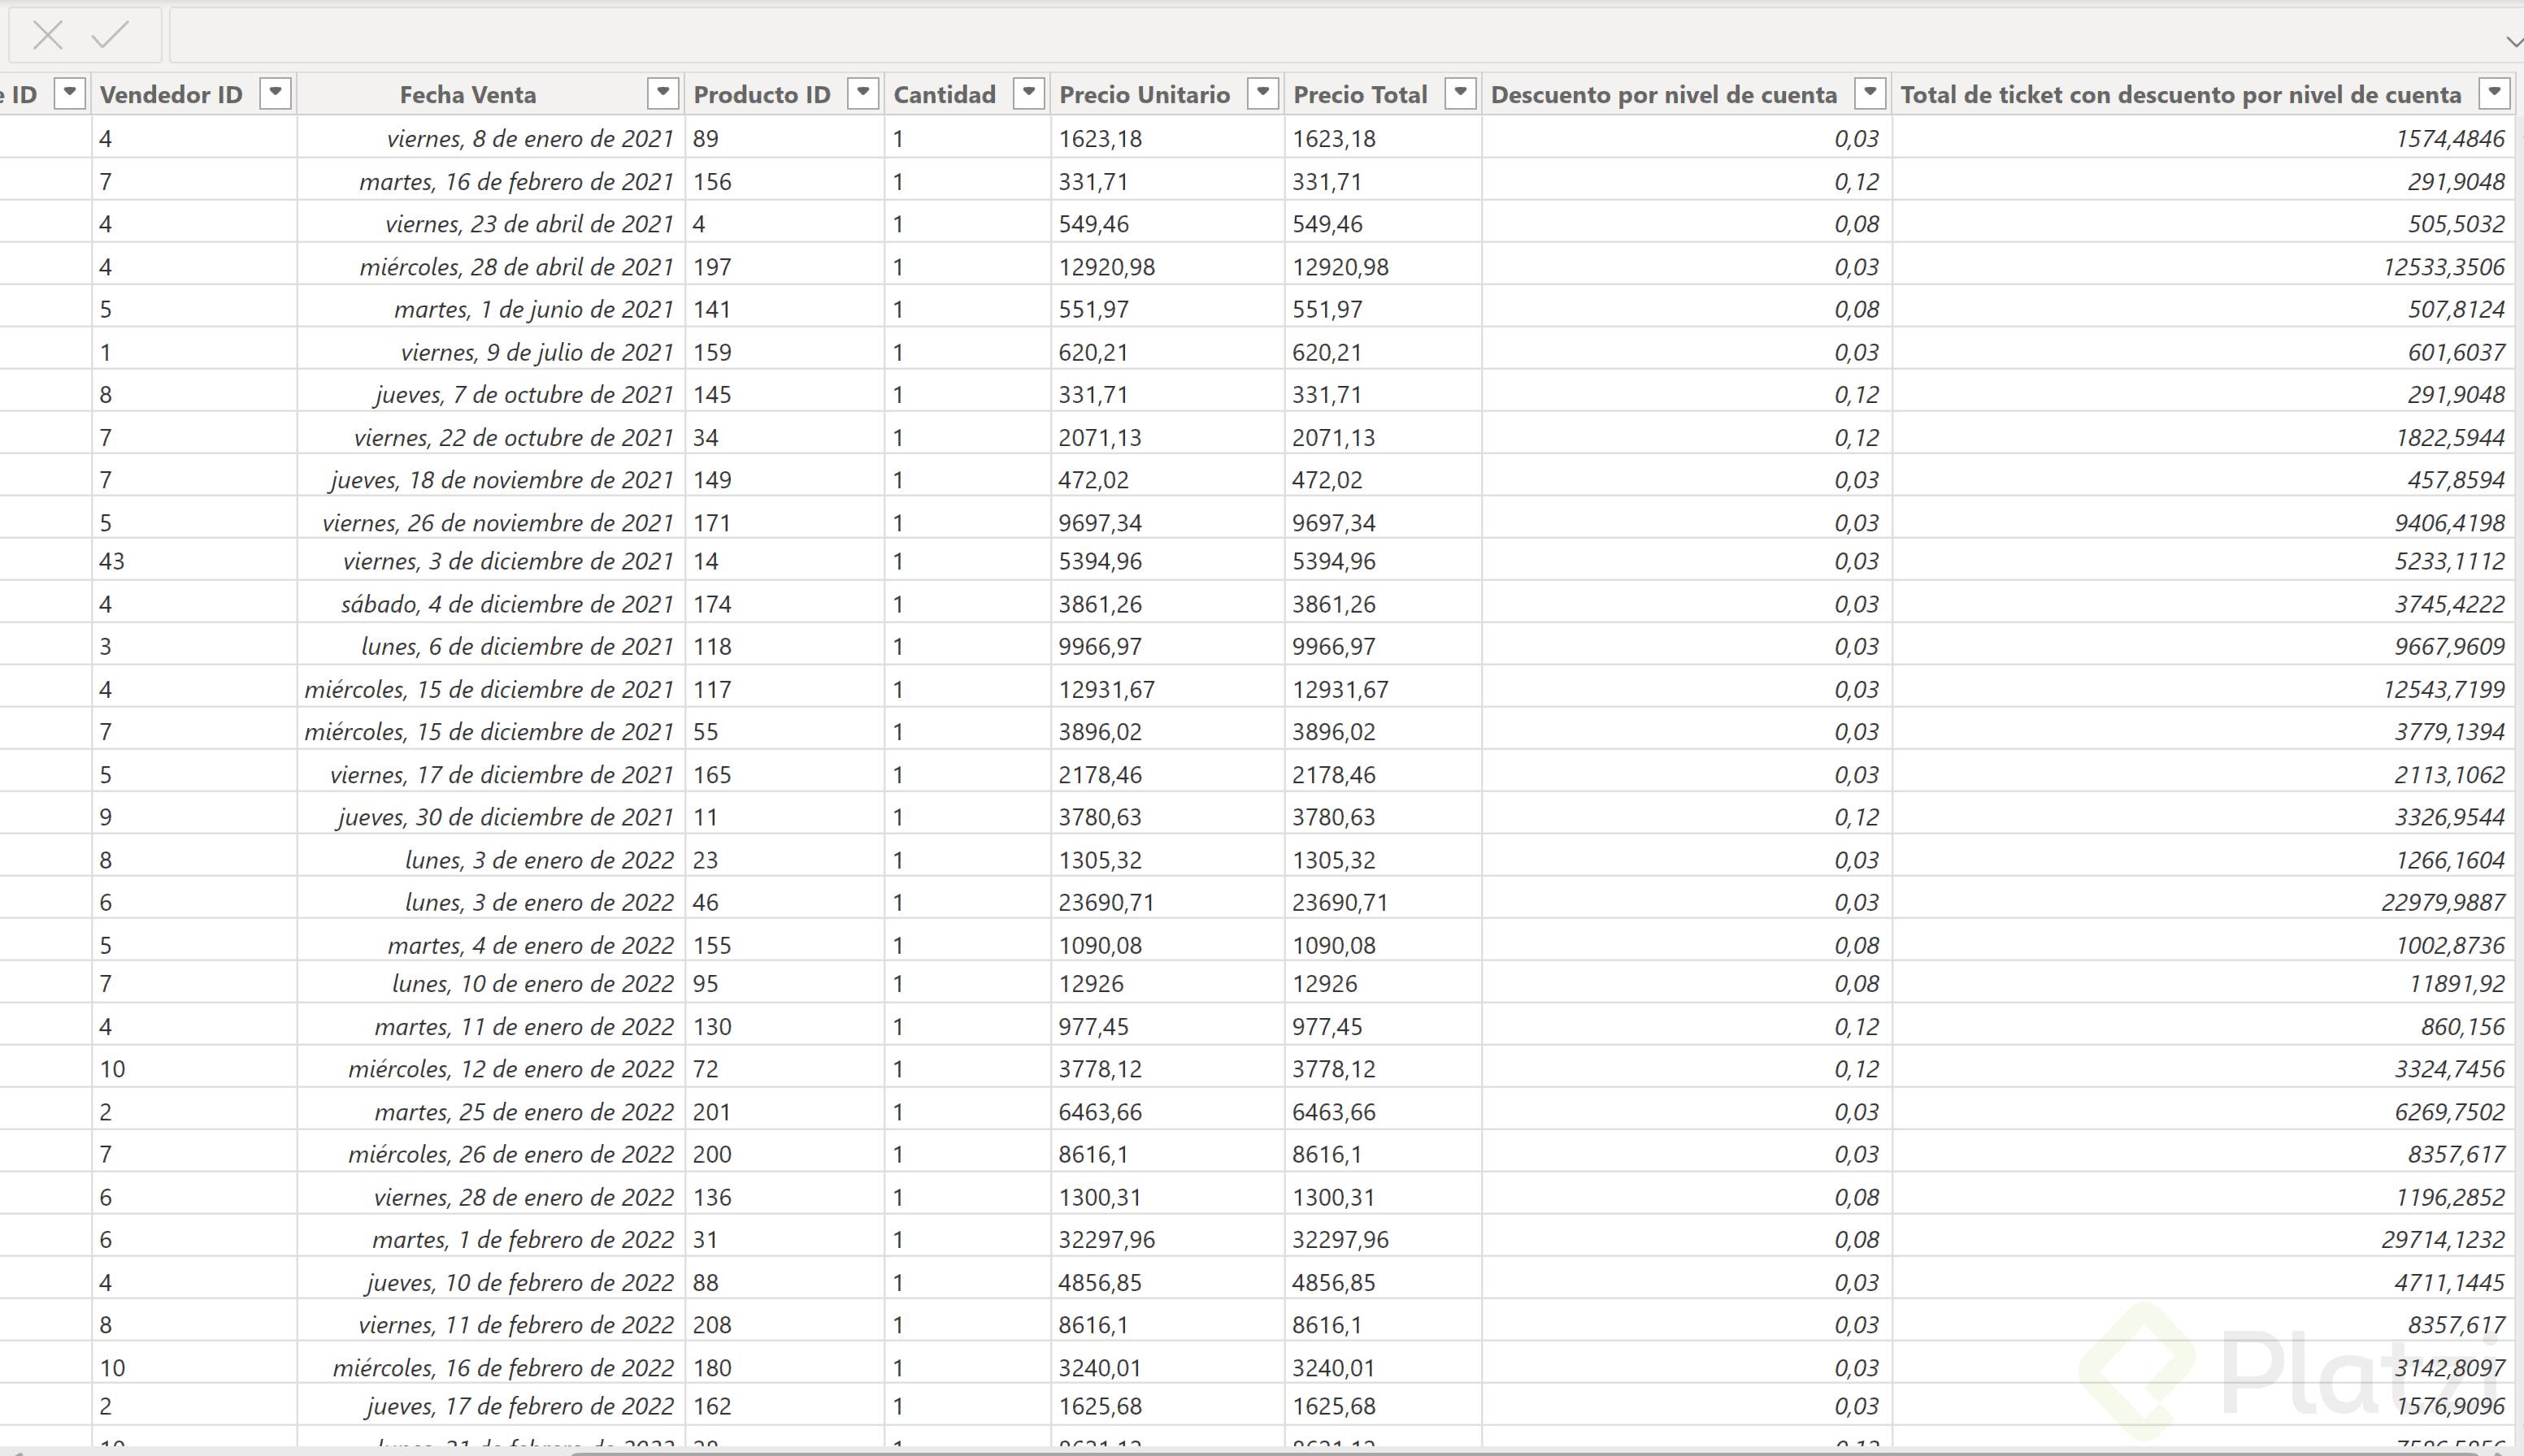The image size is (2524, 1456).
Task: Open Precio Unitario filter dropdown arrow
Action: click(x=1262, y=94)
